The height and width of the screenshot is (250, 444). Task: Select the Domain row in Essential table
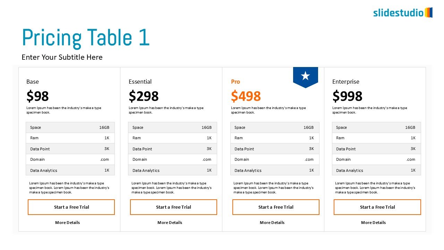coord(172,159)
